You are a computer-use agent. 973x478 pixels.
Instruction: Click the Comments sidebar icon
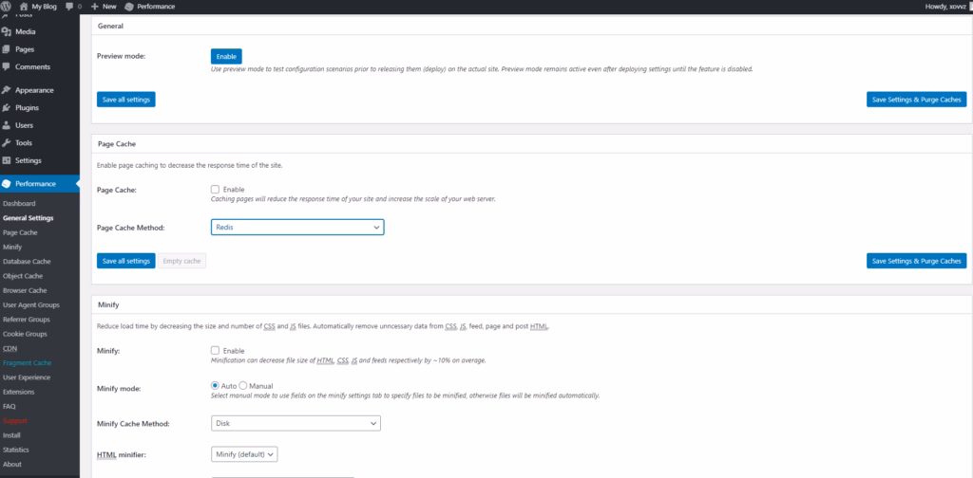(x=7, y=67)
